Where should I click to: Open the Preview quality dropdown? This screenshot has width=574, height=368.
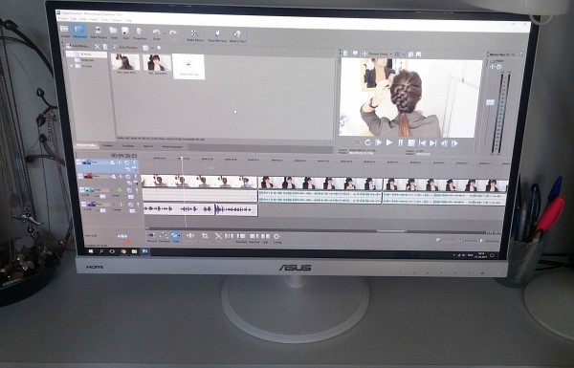pyautogui.click(x=378, y=54)
